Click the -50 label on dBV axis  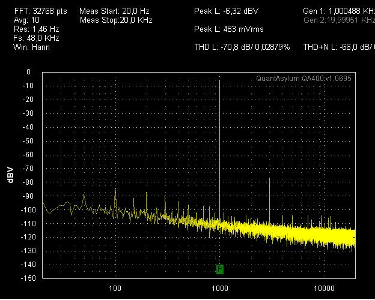coord(28,141)
